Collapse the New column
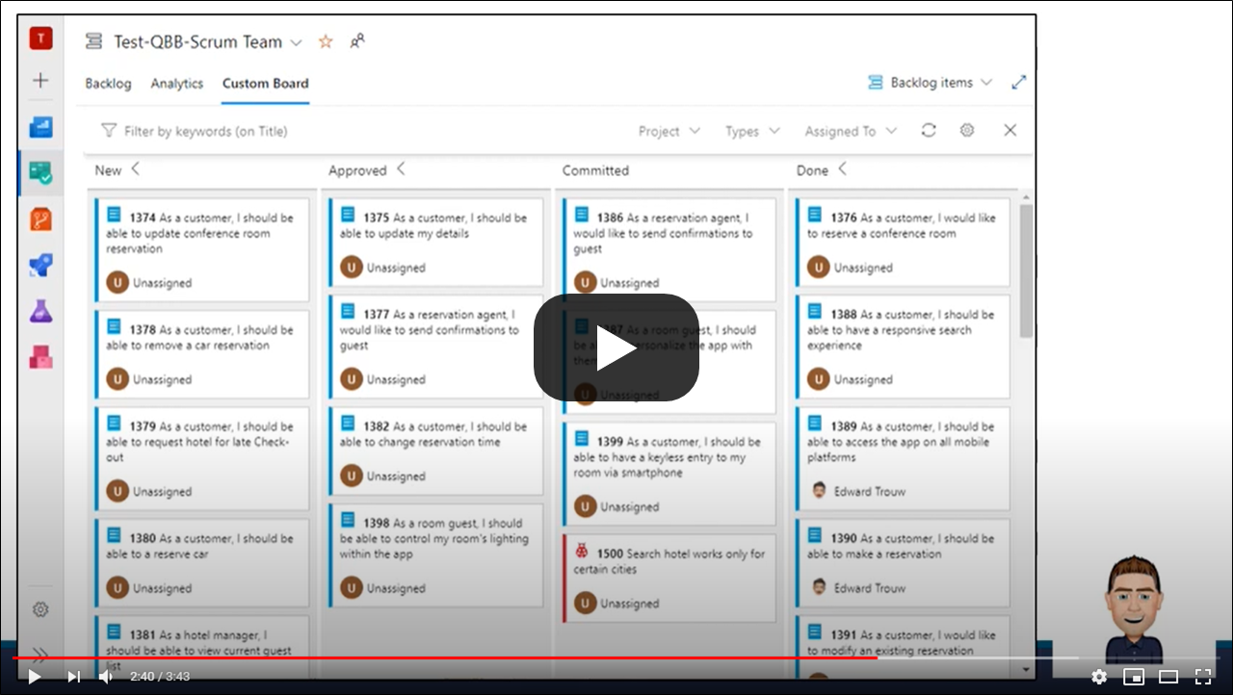 pyautogui.click(x=135, y=168)
